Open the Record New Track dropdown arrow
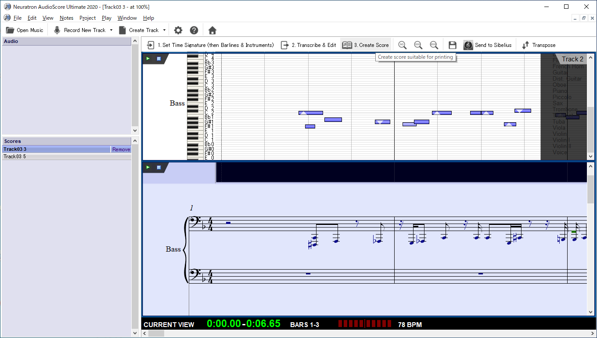Screen dimensions: 597x338 (x=111, y=30)
